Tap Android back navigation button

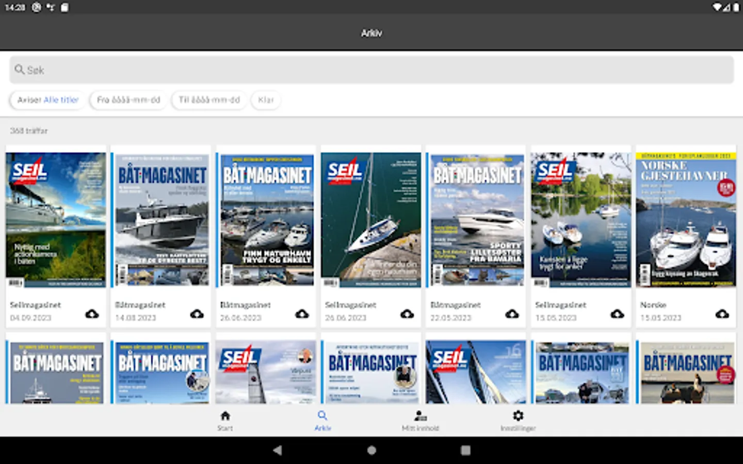278,450
